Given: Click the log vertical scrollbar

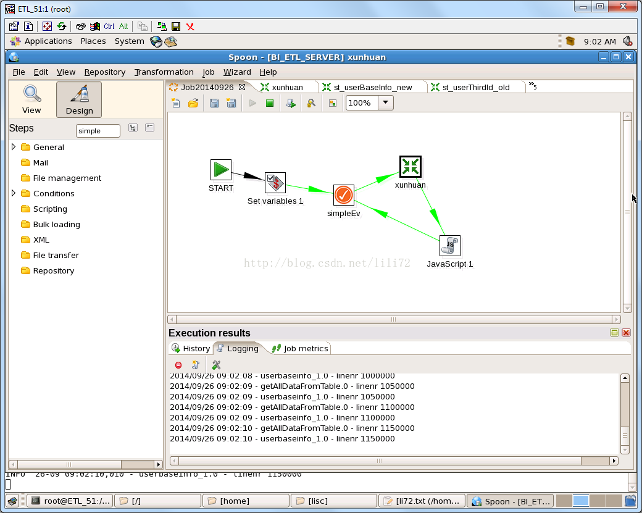Looking at the screenshot, I should pyautogui.click(x=625, y=414).
